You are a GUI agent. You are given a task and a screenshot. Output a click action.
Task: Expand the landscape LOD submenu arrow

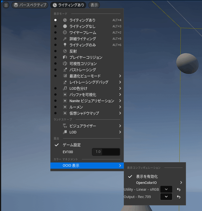coord(120,132)
